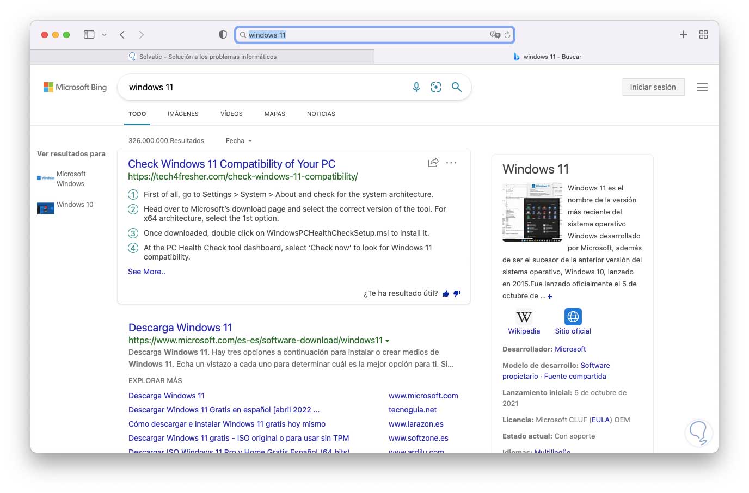Open the tech4fresher.com URL link
This screenshot has height=493, width=749.
click(243, 176)
